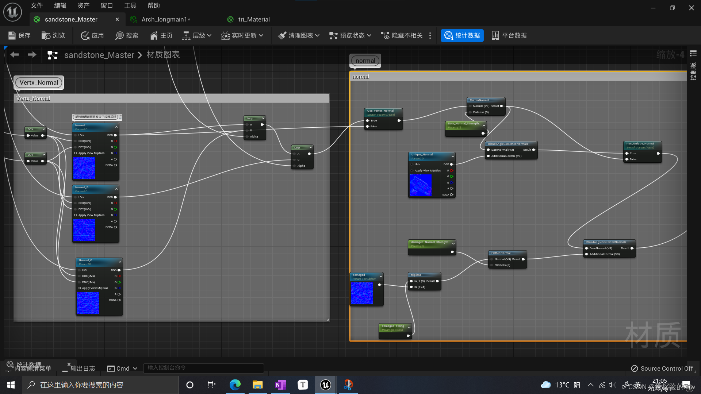Click the forward navigation arrow
The height and width of the screenshot is (394, 701).
point(32,55)
